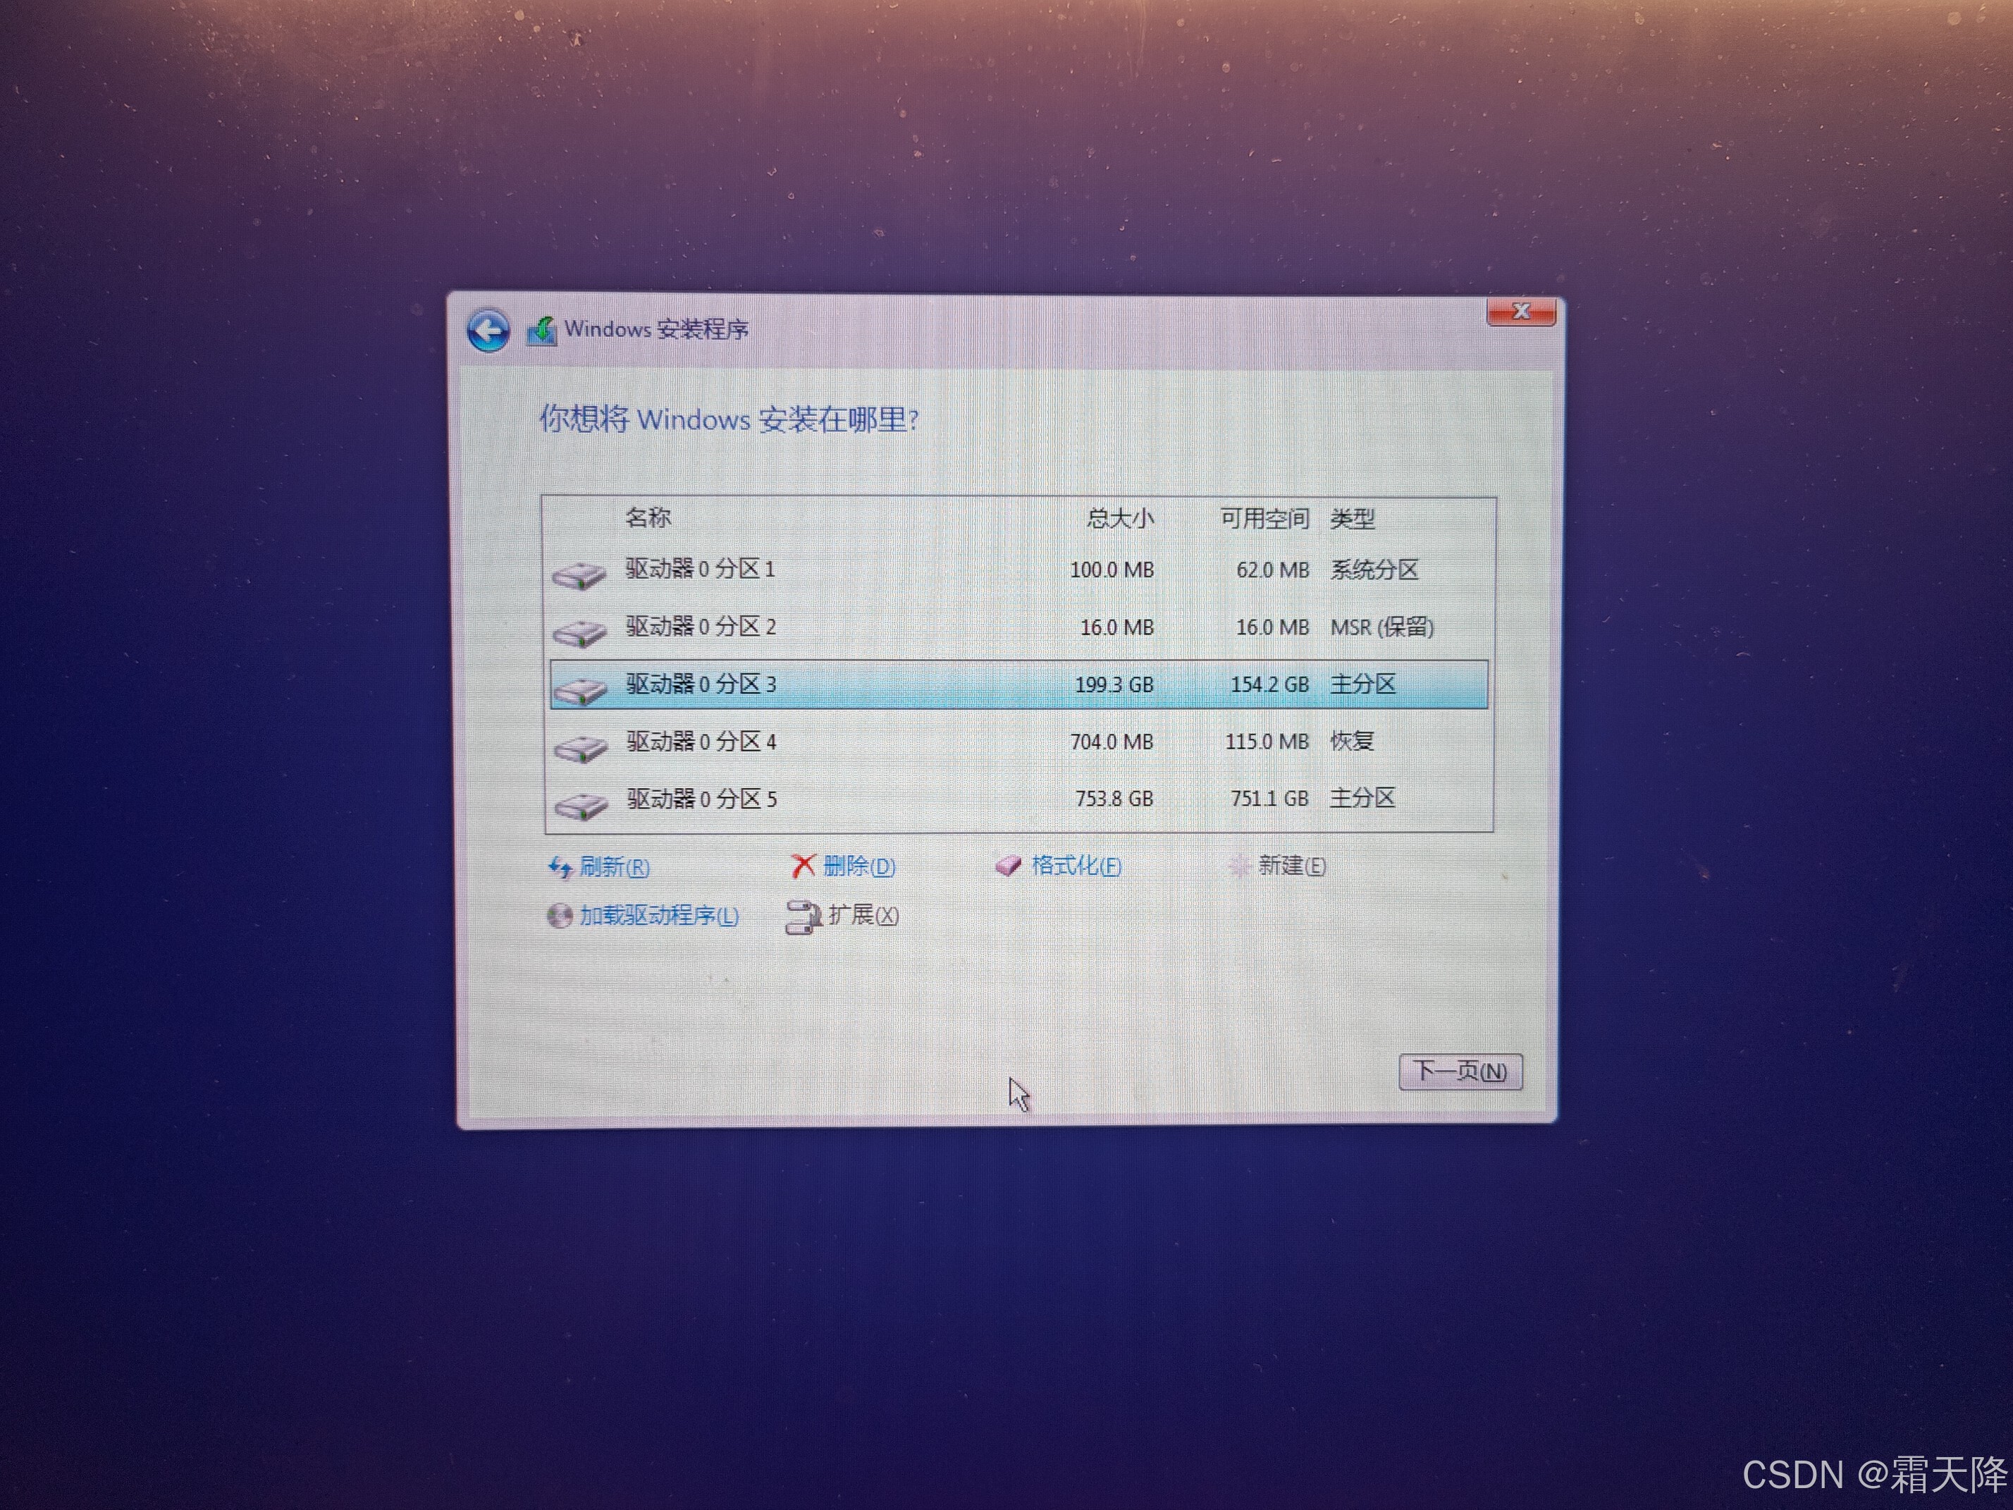
Task: Click the disk icon for 分区 1
Action: point(579,575)
